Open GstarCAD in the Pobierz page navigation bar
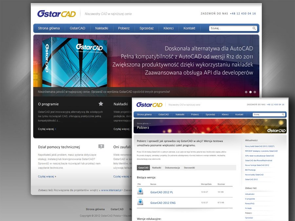Screen dimensions: 295x221 tap(164, 115)
